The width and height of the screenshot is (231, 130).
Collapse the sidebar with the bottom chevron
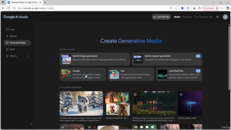(31, 124)
